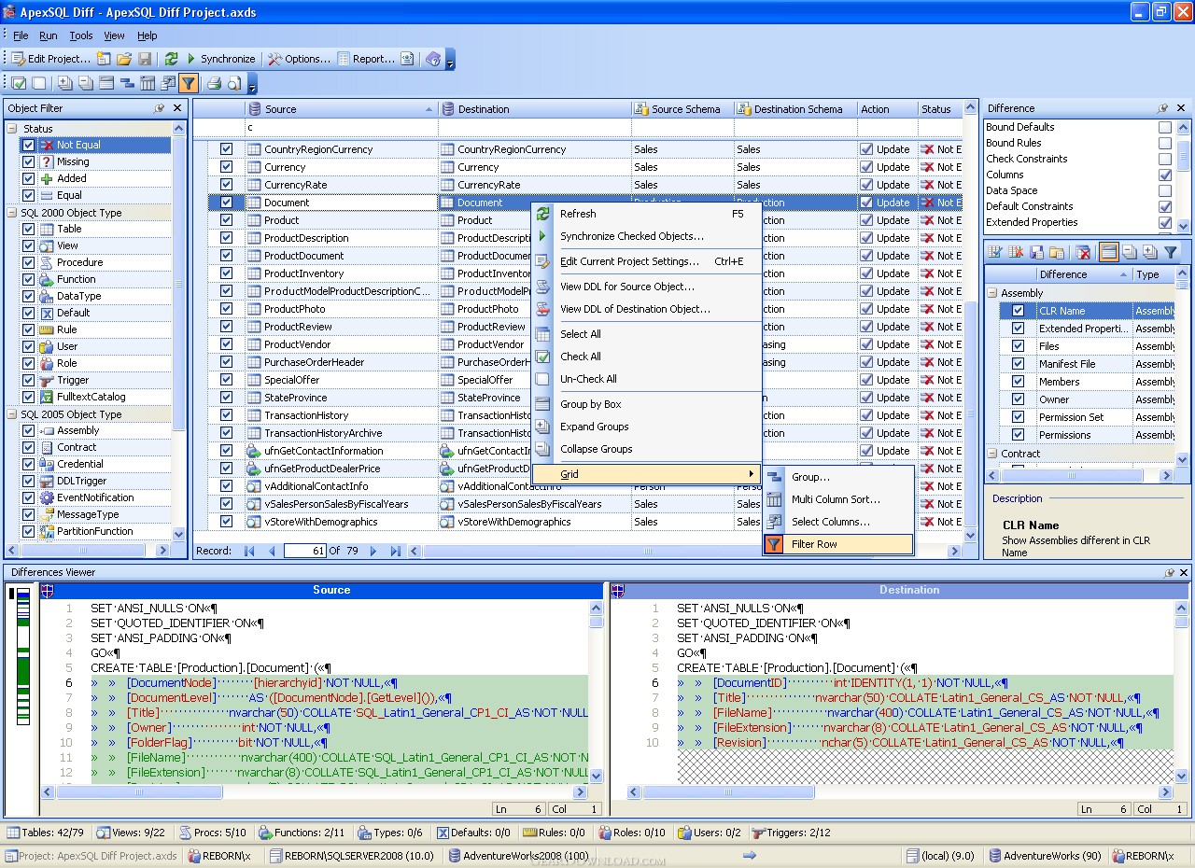The image size is (1195, 868).
Task: Click the Uncheck All icon in grid toolbar
Action: [x=38, y=83]
